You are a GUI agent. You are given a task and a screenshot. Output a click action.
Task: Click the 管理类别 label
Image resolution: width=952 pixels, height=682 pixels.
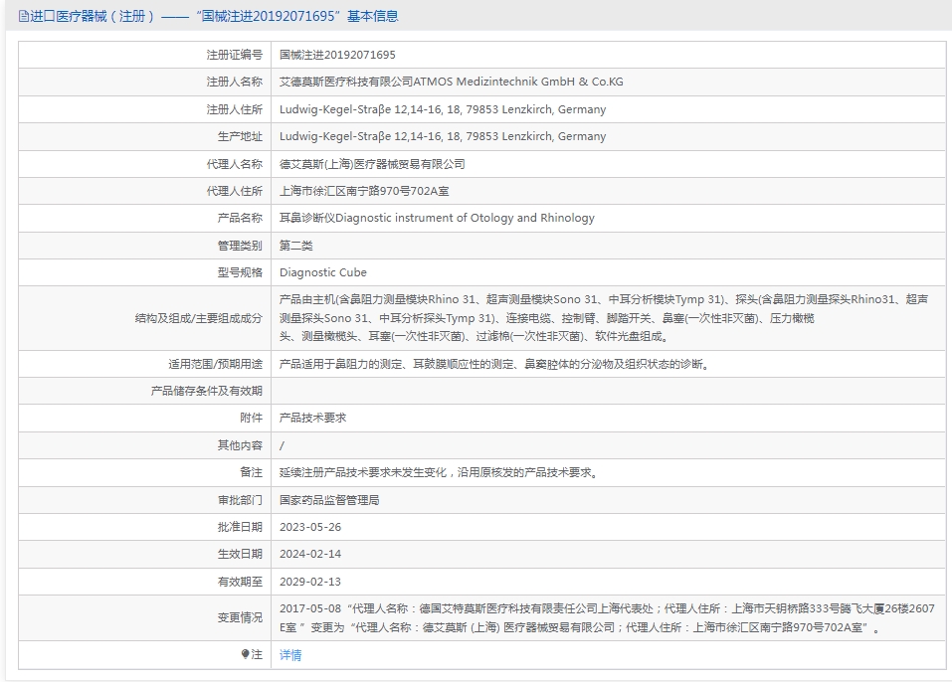tap(240, 246)
